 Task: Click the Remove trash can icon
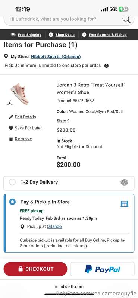[x=11, y=139]
